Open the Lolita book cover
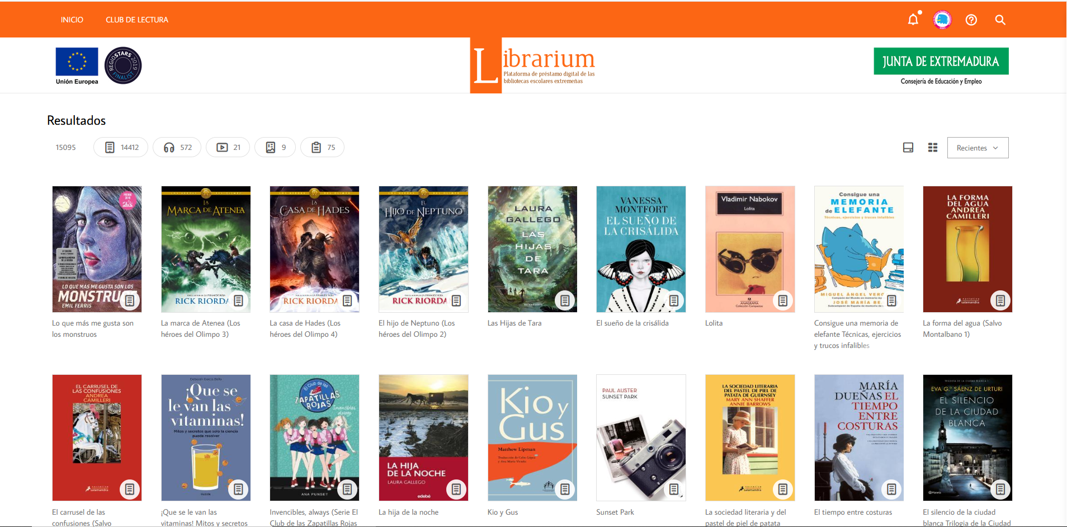This screenshot has width=1067, height=527. point(750,249)
